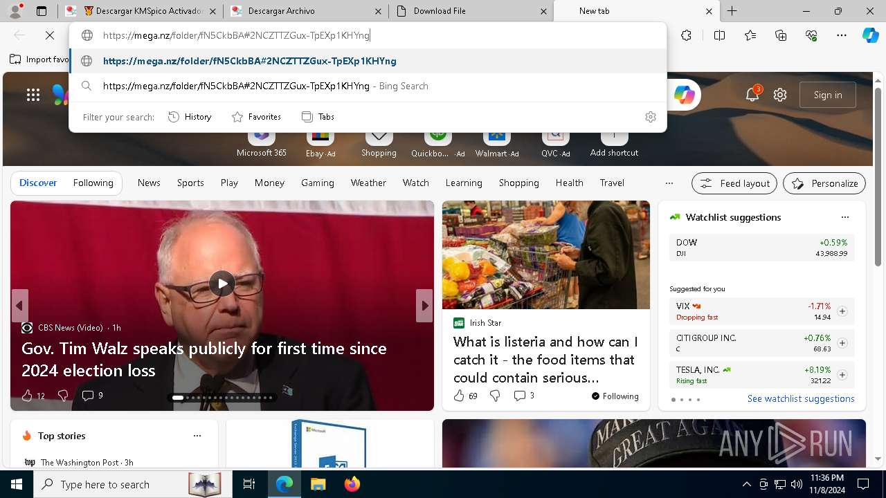Select the Discover feed tab
The width and height of the screenshot is (886, 498).
click(x=38, y=183)
